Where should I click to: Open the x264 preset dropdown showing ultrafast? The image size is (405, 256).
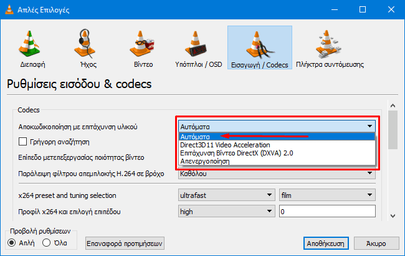click(x=227, y=195)
